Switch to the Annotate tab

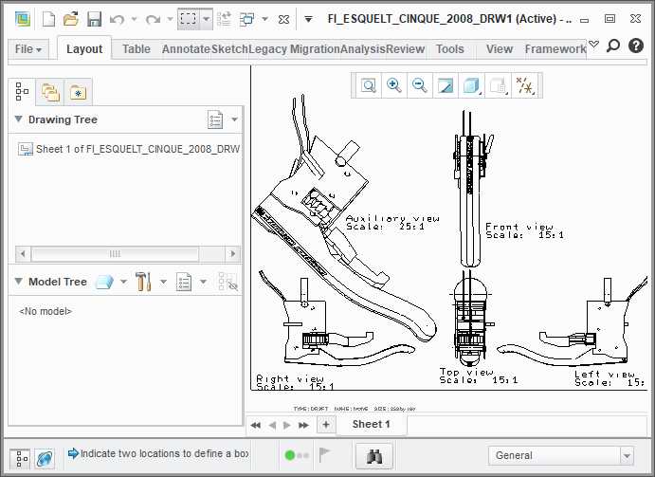pos(187,49)
